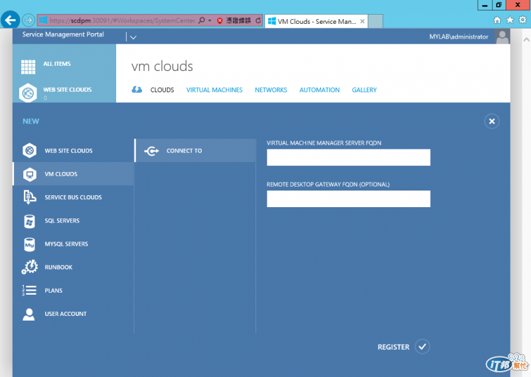This screenshot has width=531, height=377.
Task: Click the Plans numbered list icon
Action: click(29, 290)
